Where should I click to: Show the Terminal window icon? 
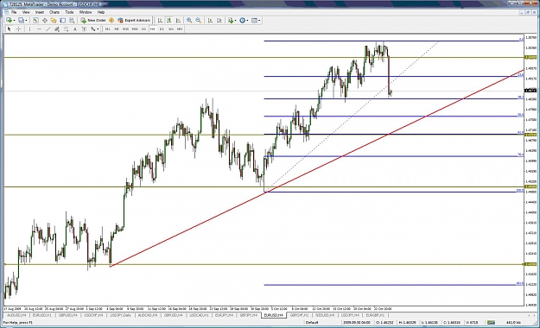tap(63, 21)
